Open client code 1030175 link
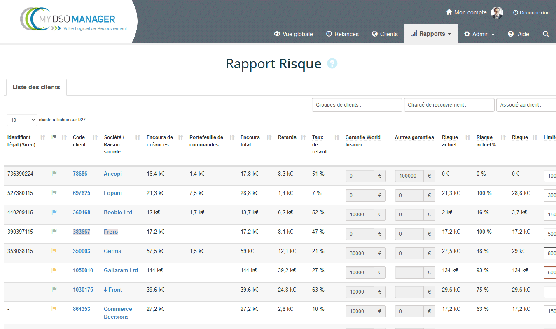 (x=83, y=290)
